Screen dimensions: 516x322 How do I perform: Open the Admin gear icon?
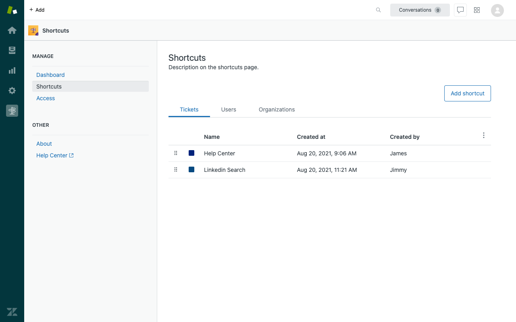[12, 91]
